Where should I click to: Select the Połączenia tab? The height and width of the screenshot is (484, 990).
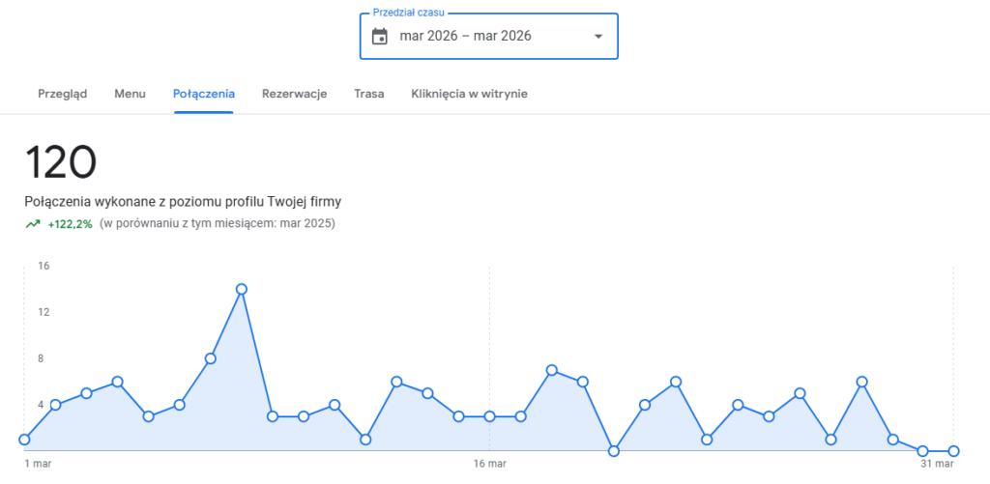(204, 94)
